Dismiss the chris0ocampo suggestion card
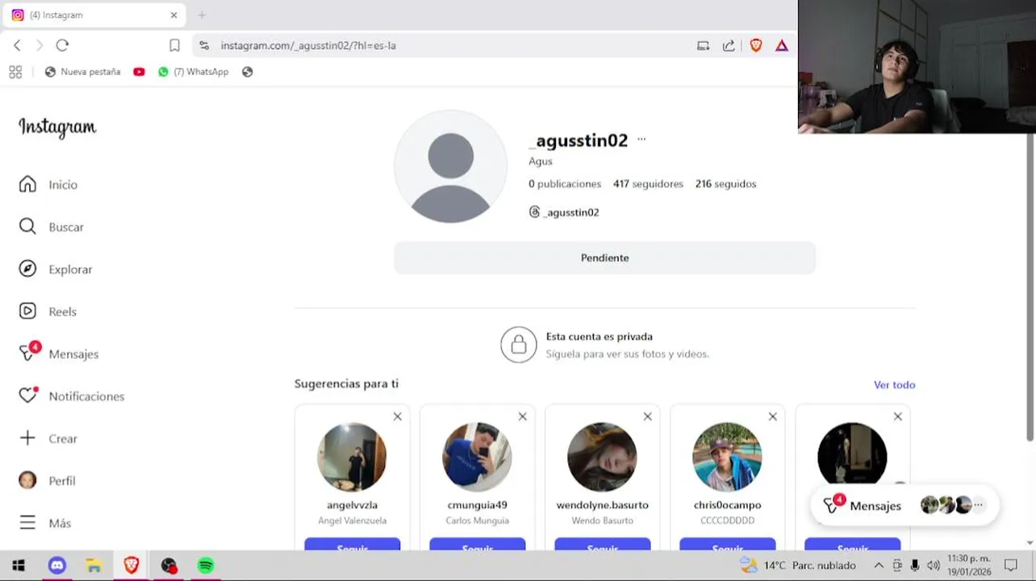 click(x=772, y=416)
